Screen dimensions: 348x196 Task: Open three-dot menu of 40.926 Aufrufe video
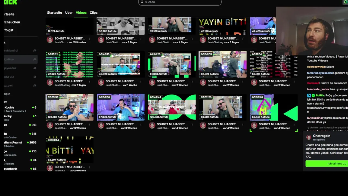[141, 82]
